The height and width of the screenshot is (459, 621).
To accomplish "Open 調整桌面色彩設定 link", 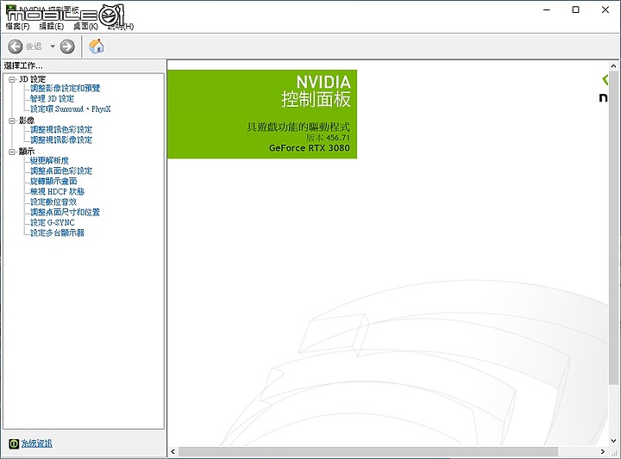I will tap(61, 171).
